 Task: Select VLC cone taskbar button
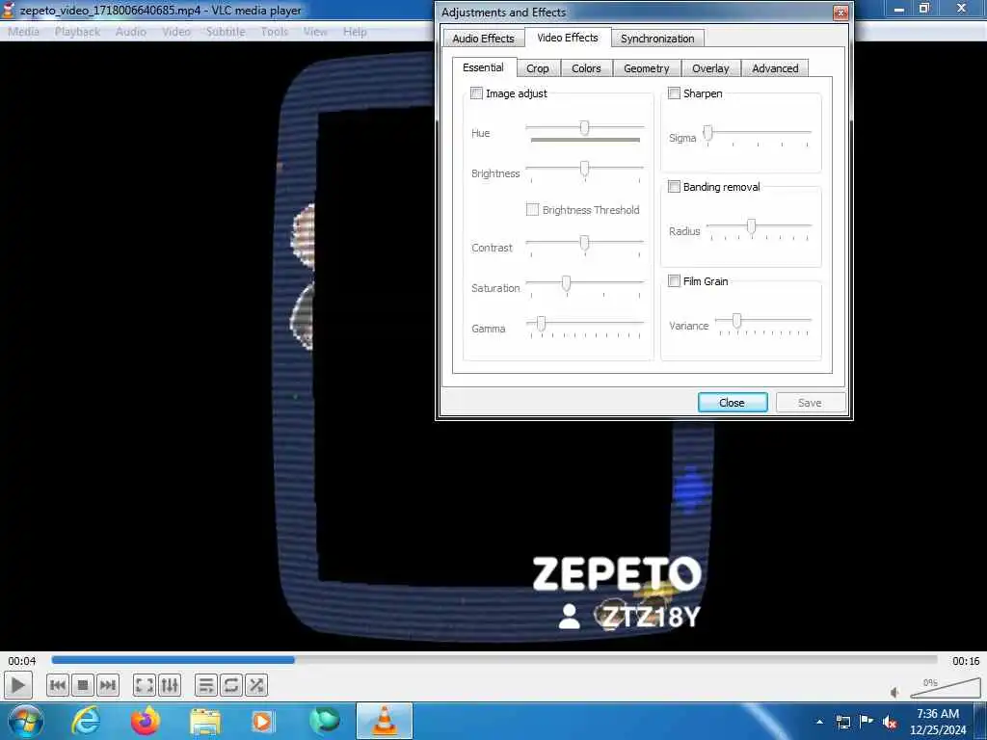(385, 721)
